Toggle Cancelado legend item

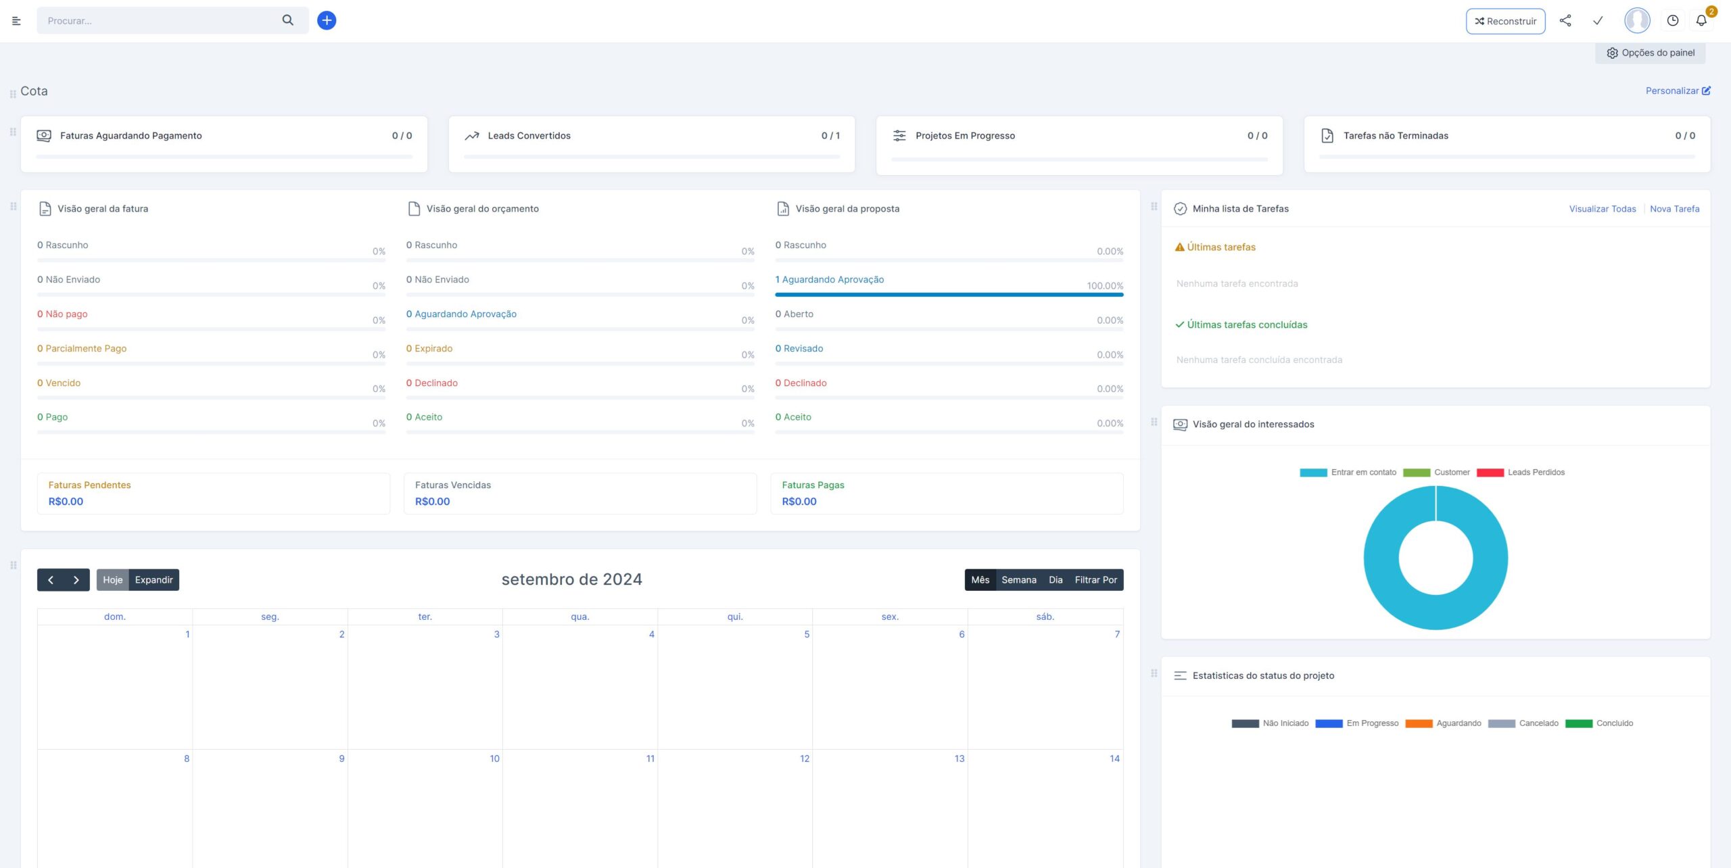pos(1523,723)
